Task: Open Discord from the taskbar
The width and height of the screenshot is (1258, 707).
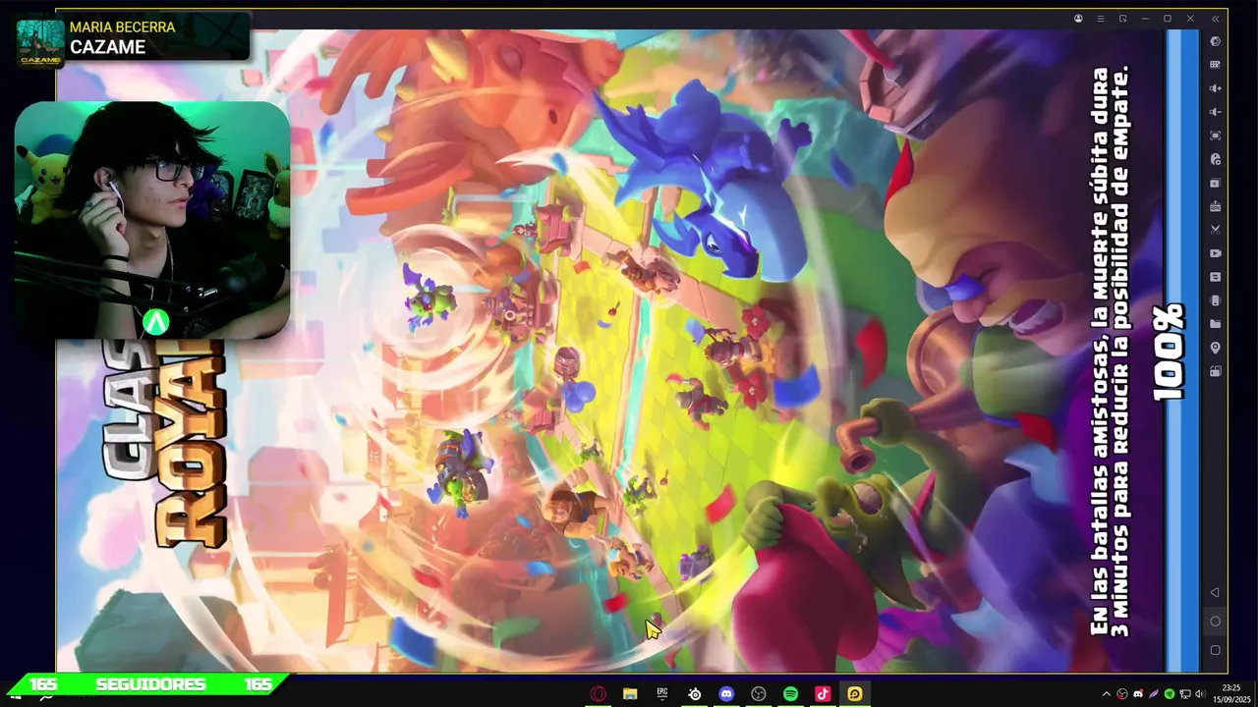Action: pos(726,694)
